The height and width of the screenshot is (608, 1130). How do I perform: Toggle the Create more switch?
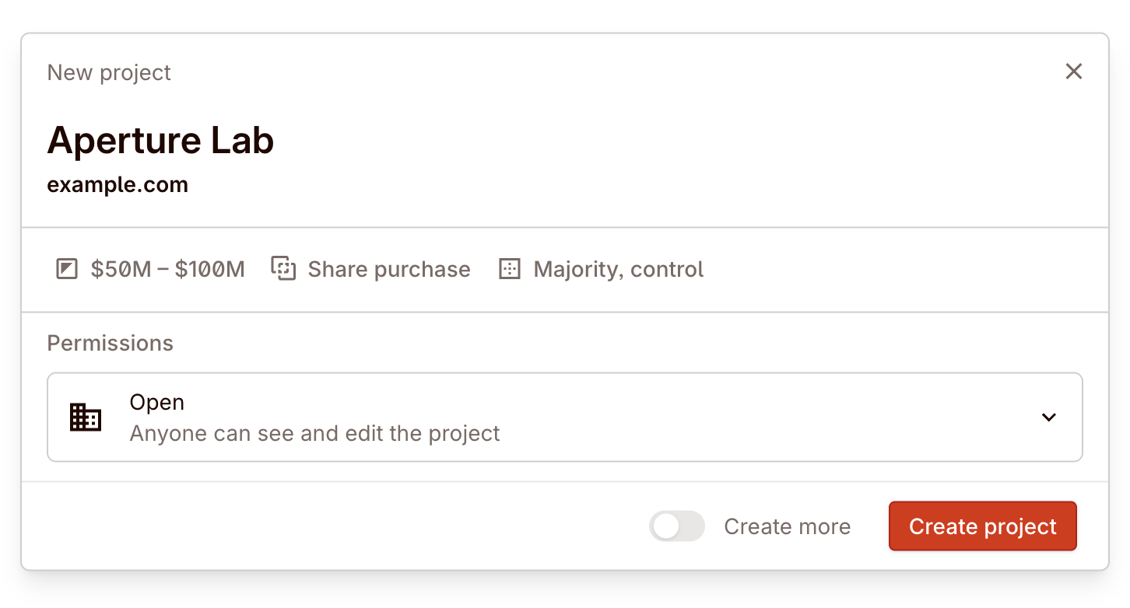click(x=676, y=526)
